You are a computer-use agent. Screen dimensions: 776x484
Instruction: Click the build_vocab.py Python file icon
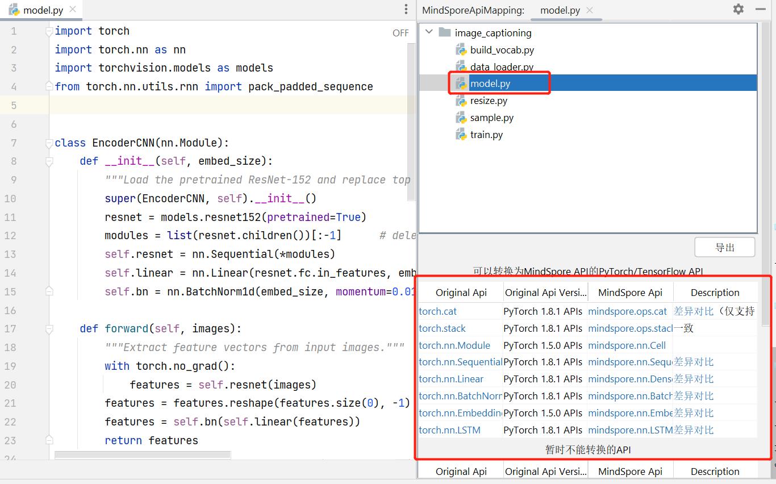click(x=461, y=50)
